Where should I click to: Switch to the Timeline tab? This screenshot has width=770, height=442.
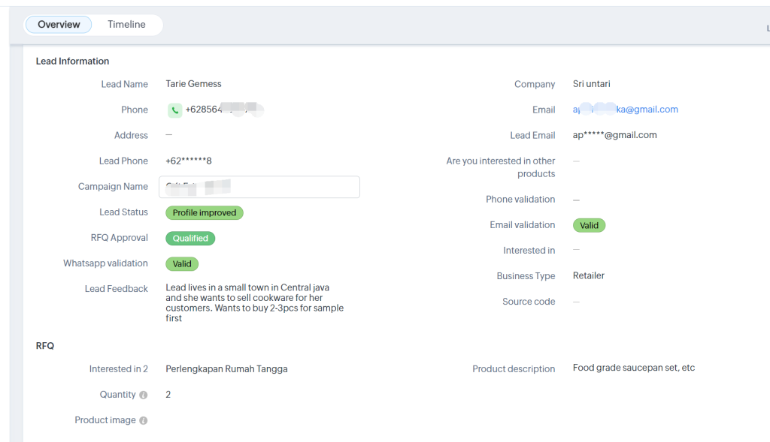pyautogui.click(x=126, y=25)
